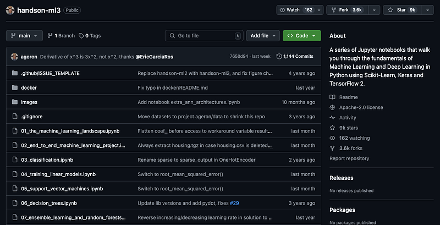
Task: Open the 07_ensemble_learning_and_random_forests notebook
Action: coord(73,217)
